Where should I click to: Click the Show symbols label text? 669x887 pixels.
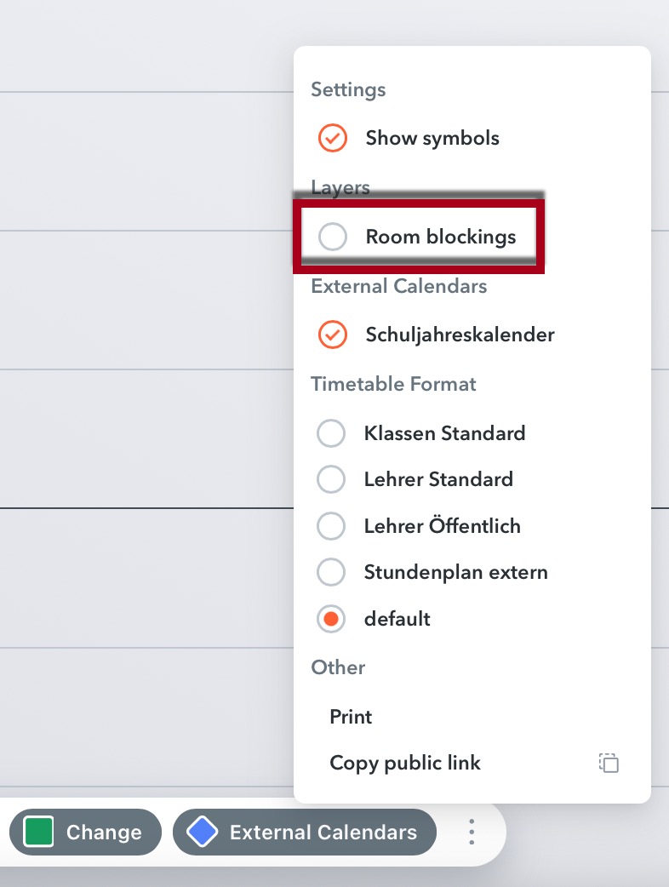(432, 138)
